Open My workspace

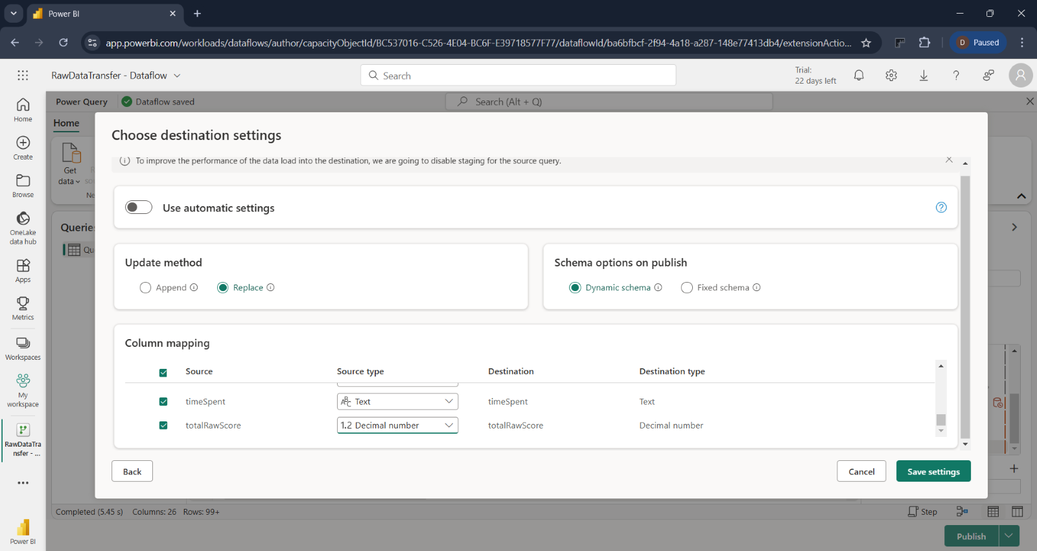click(23, 390)
